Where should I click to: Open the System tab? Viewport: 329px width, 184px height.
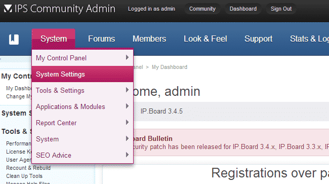(x=54, y=39)
